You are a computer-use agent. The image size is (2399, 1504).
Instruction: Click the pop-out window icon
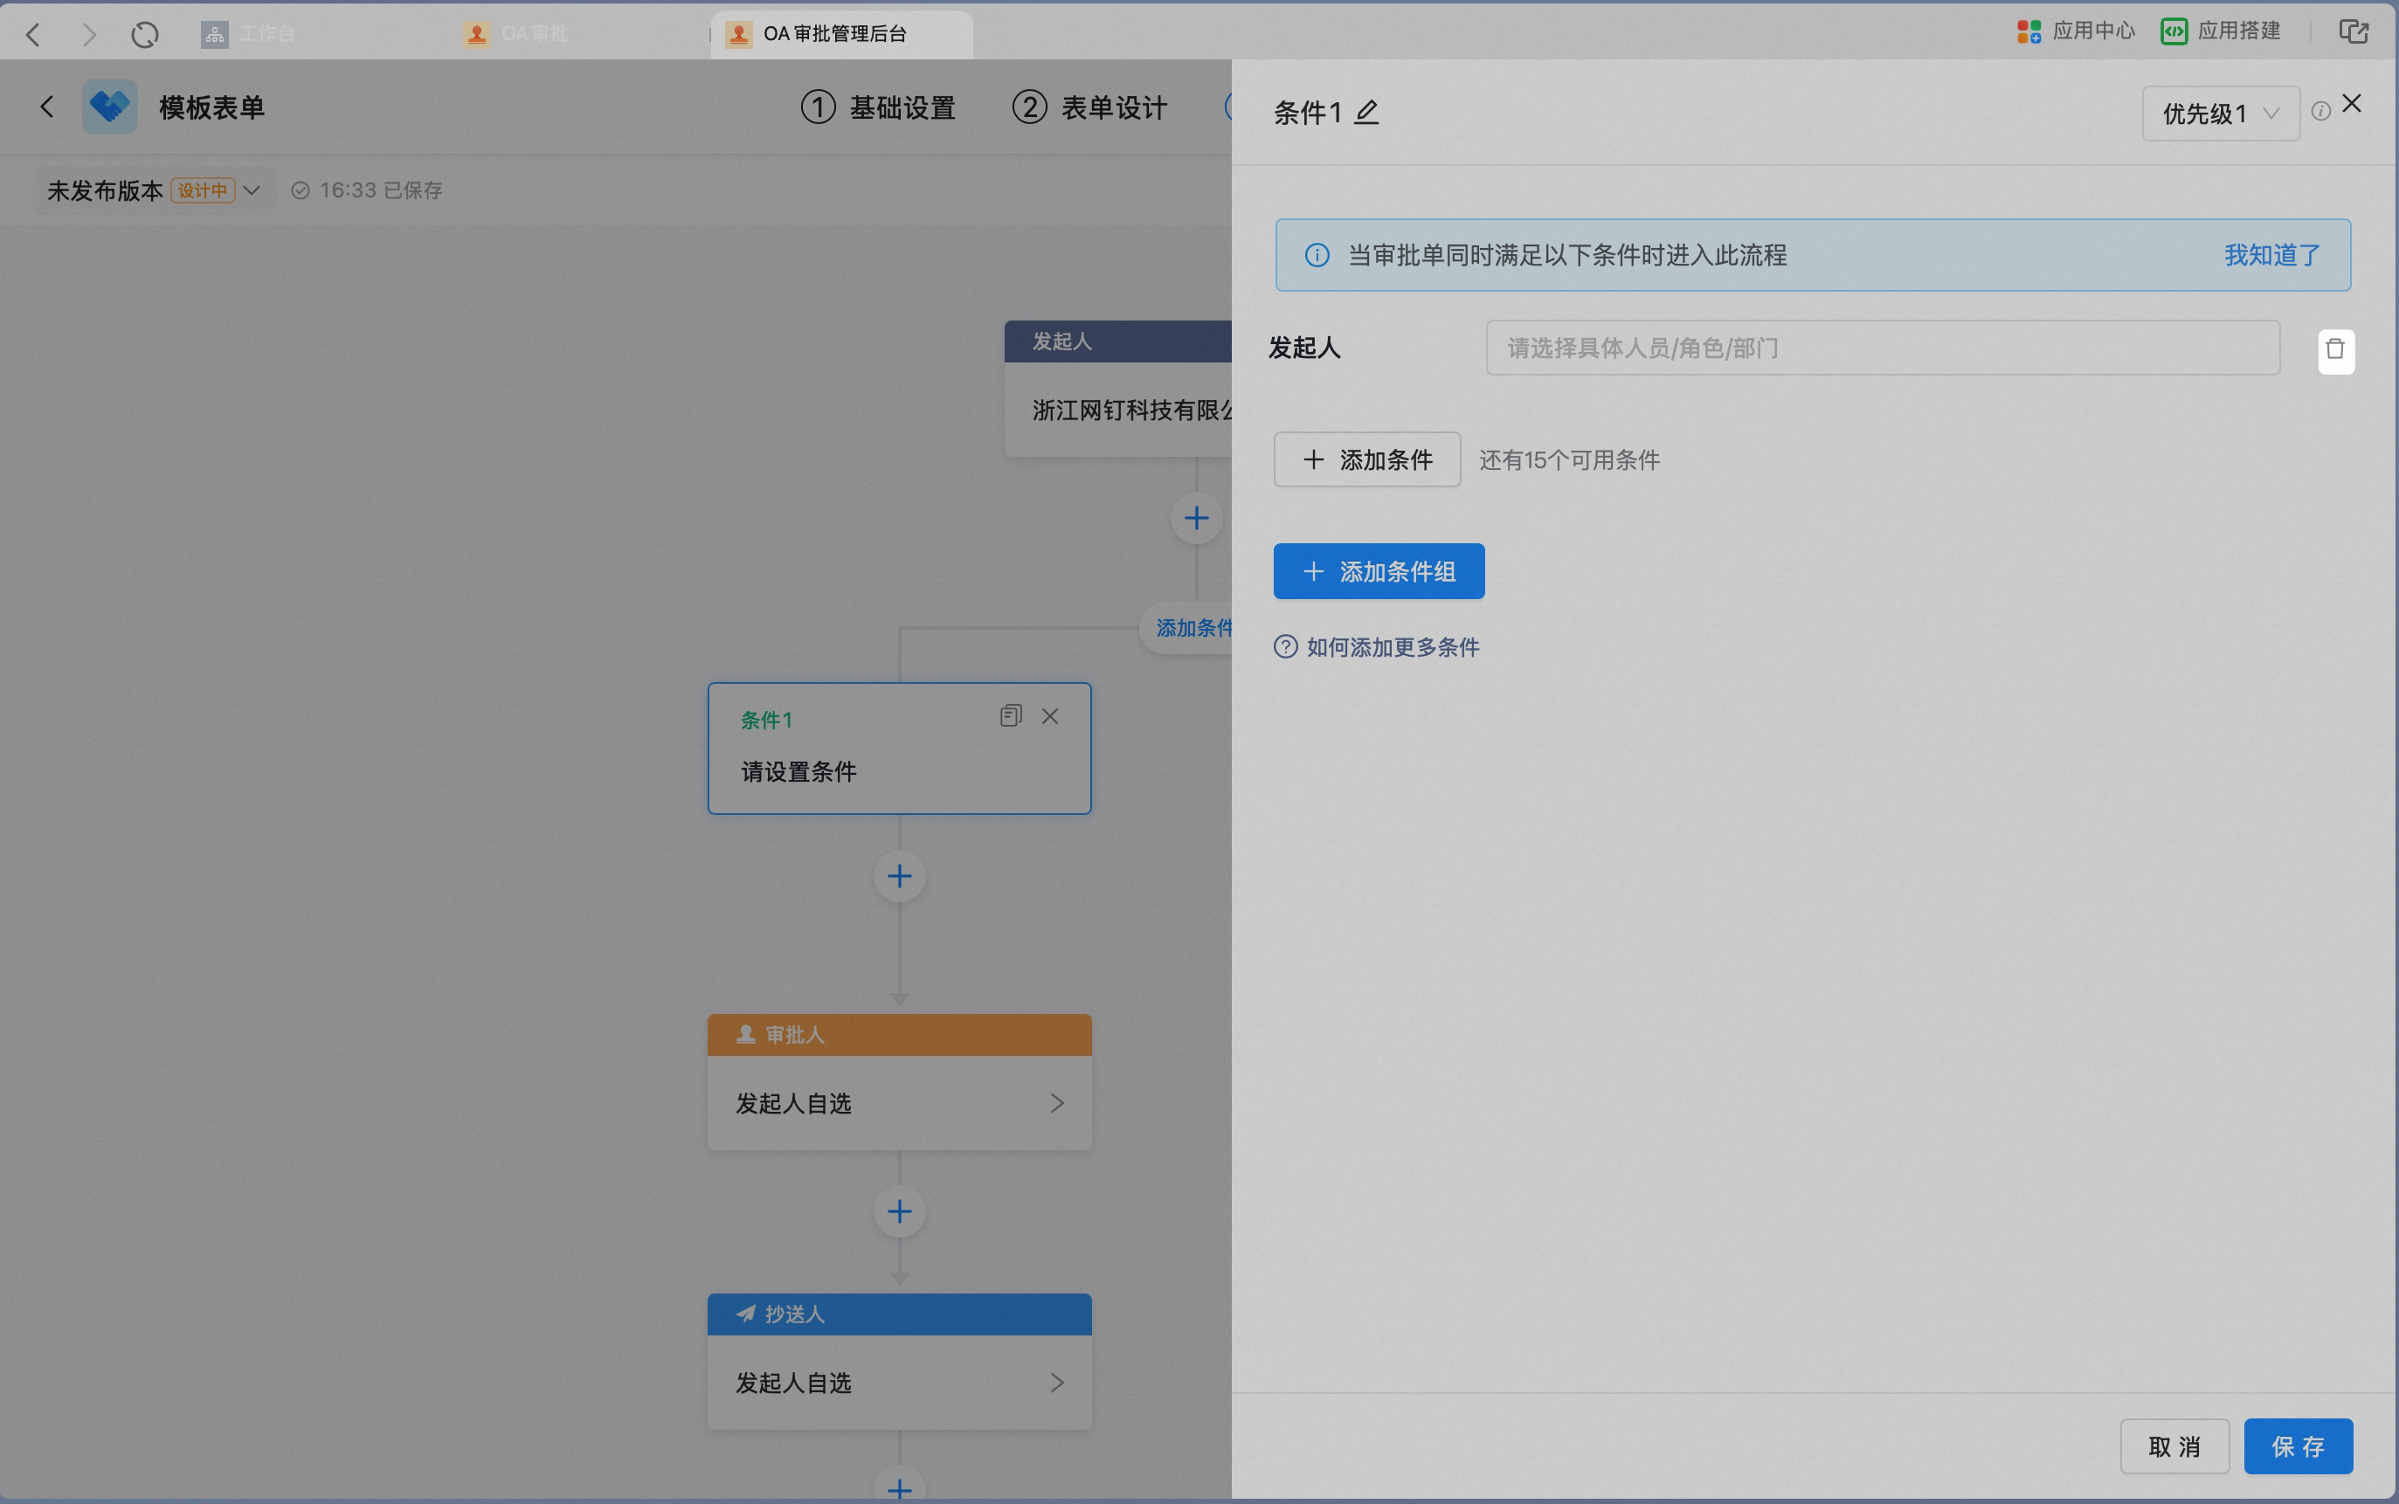coord(2354,31)
